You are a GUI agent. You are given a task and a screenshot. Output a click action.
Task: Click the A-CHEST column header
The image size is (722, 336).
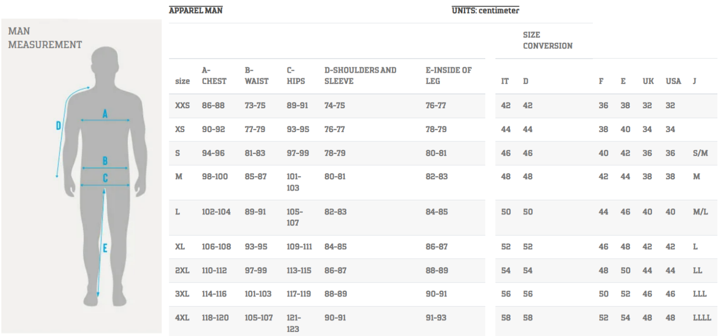pos(214,75)
